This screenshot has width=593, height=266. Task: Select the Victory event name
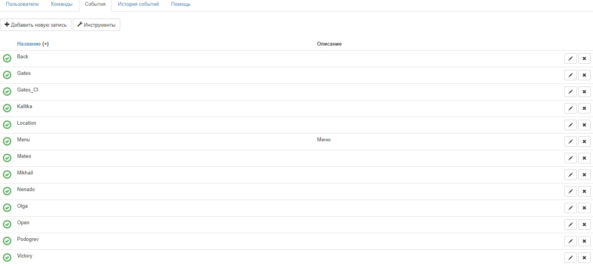[25, 256]
